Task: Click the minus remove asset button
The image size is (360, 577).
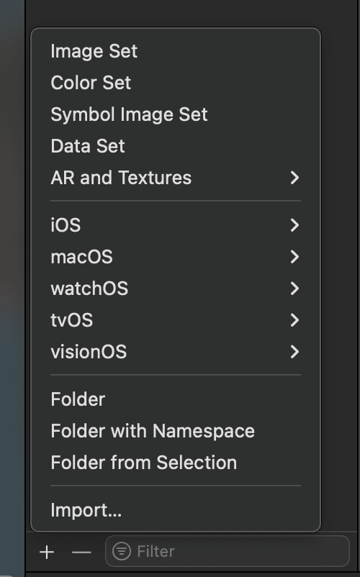Action: coord(81,552)
